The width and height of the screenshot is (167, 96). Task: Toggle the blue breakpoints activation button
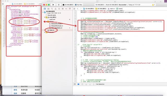(x=79, y=84)
